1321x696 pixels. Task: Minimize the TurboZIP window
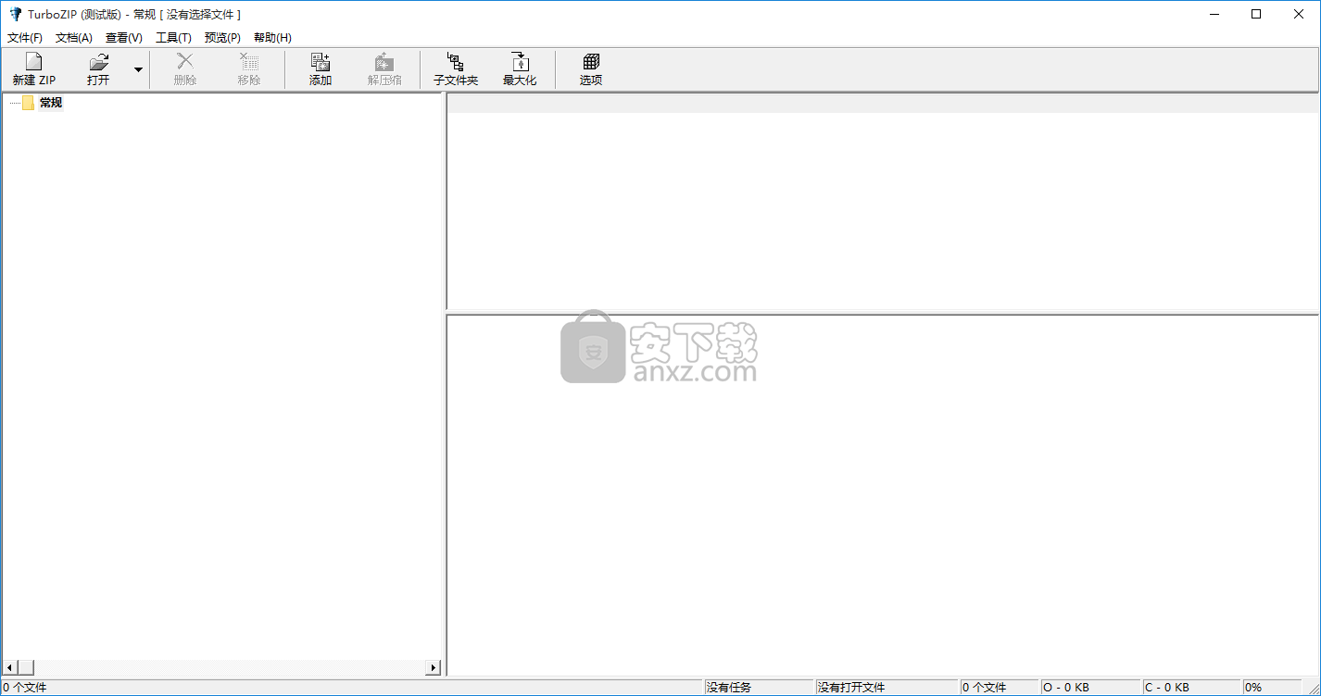coord(1214,14)
